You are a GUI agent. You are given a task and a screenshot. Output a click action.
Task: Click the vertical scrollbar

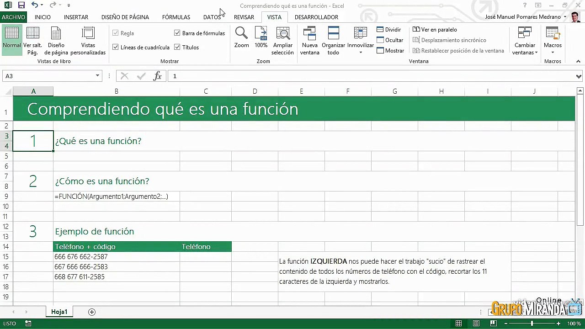pyautogui.click(x=580, y=160)
